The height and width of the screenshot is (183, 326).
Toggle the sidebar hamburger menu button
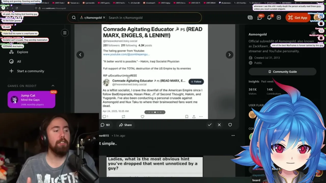pos(65,33)
